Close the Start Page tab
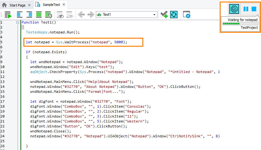The width and height of the screenshot is (261, 150). 29,5
